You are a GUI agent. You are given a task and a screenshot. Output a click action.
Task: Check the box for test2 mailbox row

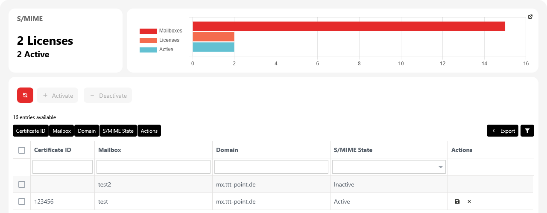[22, 184]
